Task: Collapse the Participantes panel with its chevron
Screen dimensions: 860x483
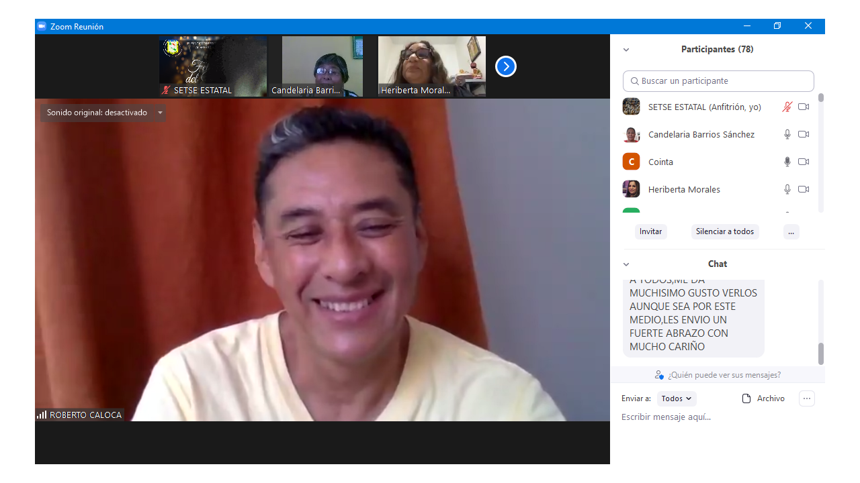Action: [x=626, y=50]
